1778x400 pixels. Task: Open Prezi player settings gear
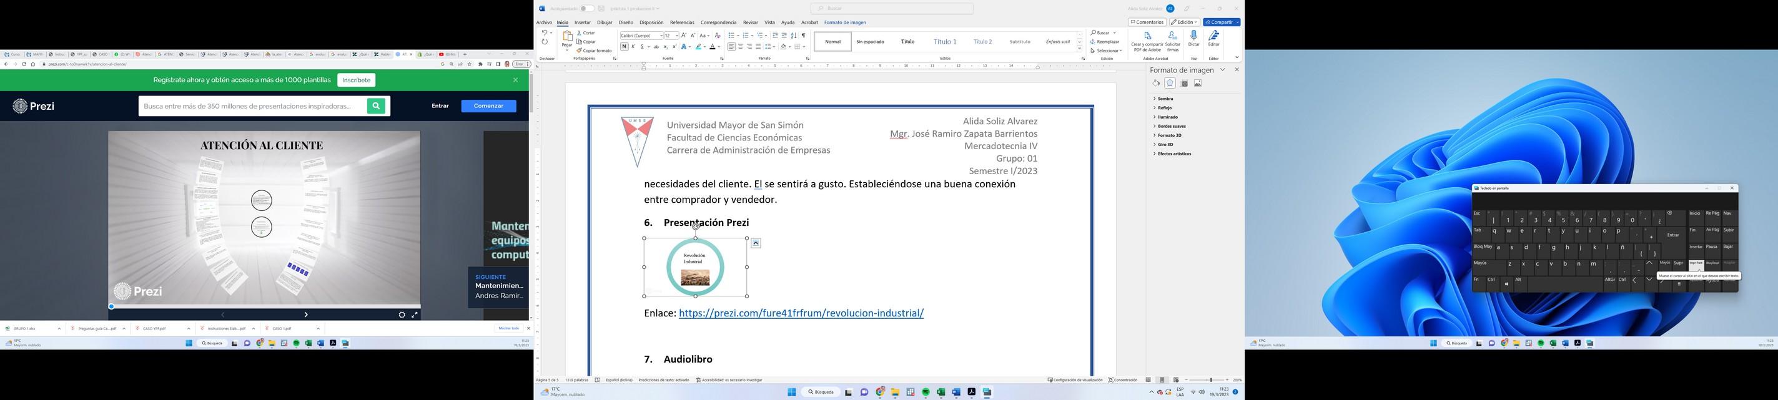tap(402, 315)
